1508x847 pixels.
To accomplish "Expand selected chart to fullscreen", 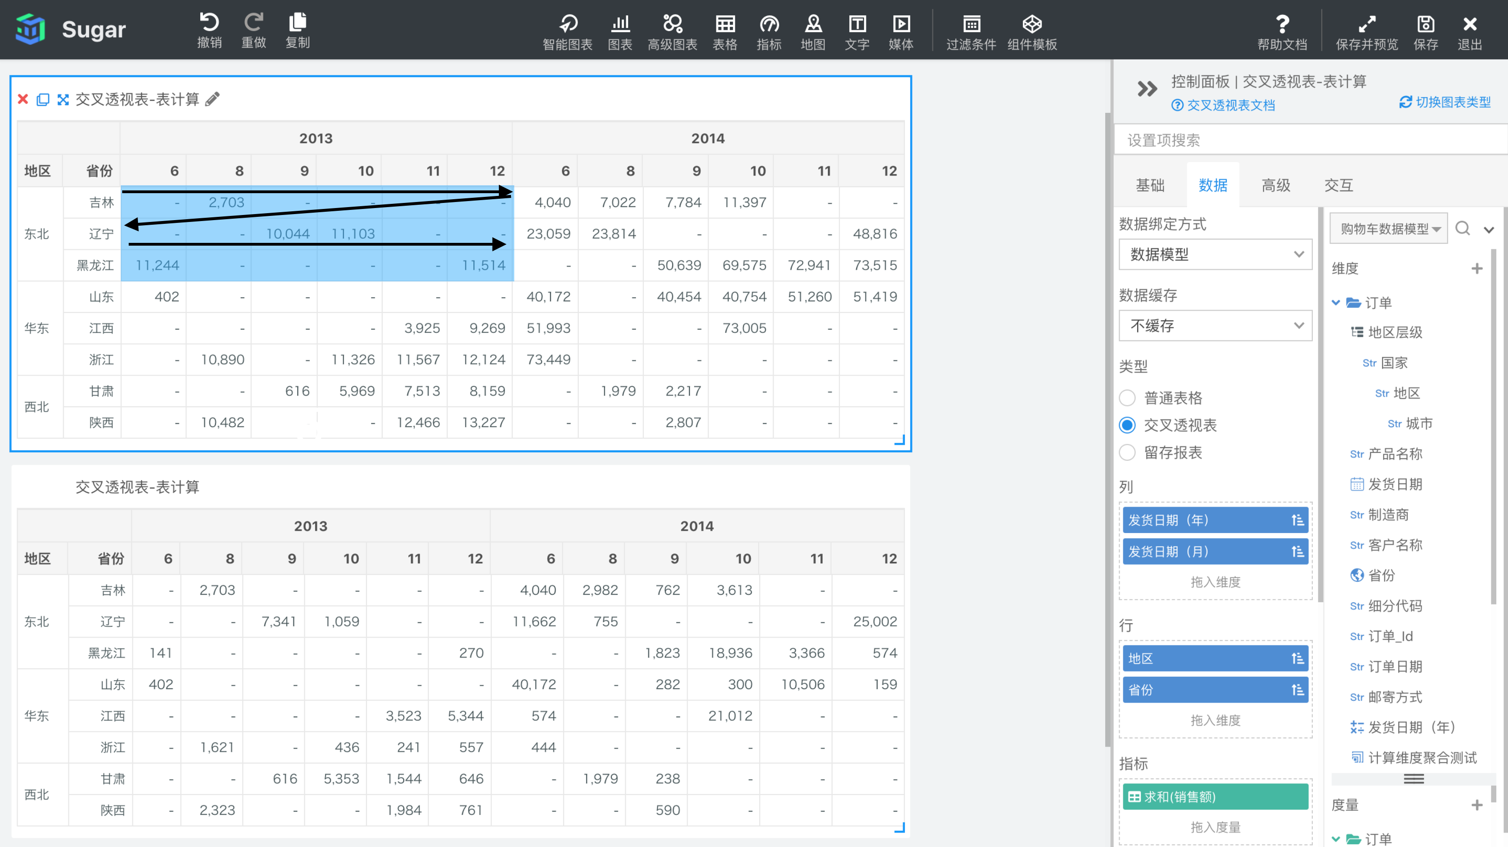I will point(63,99).
